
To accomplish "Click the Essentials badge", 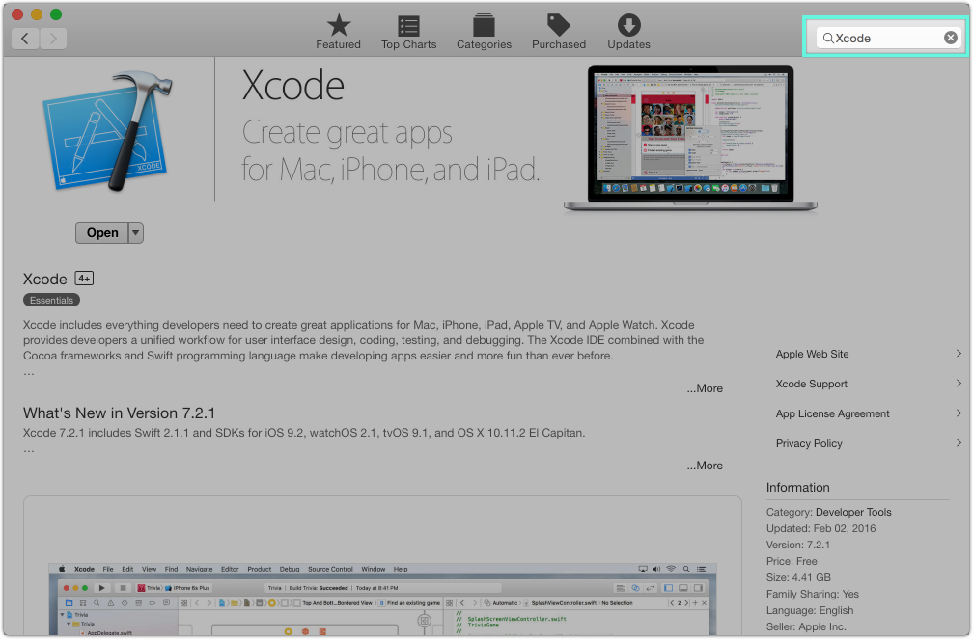I will [x=51, y=300].
